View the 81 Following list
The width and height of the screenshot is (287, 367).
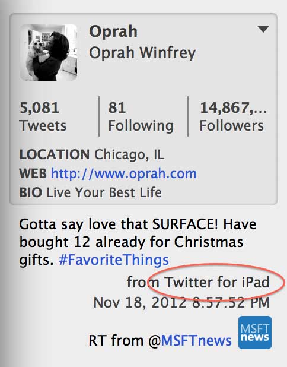click(141, 116)
